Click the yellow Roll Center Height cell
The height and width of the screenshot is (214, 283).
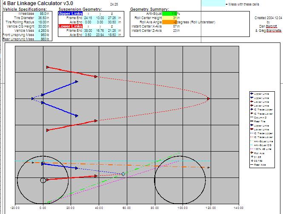click(169, 18)
